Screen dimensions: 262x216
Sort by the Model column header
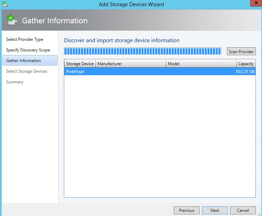click(x=201, y=63)
